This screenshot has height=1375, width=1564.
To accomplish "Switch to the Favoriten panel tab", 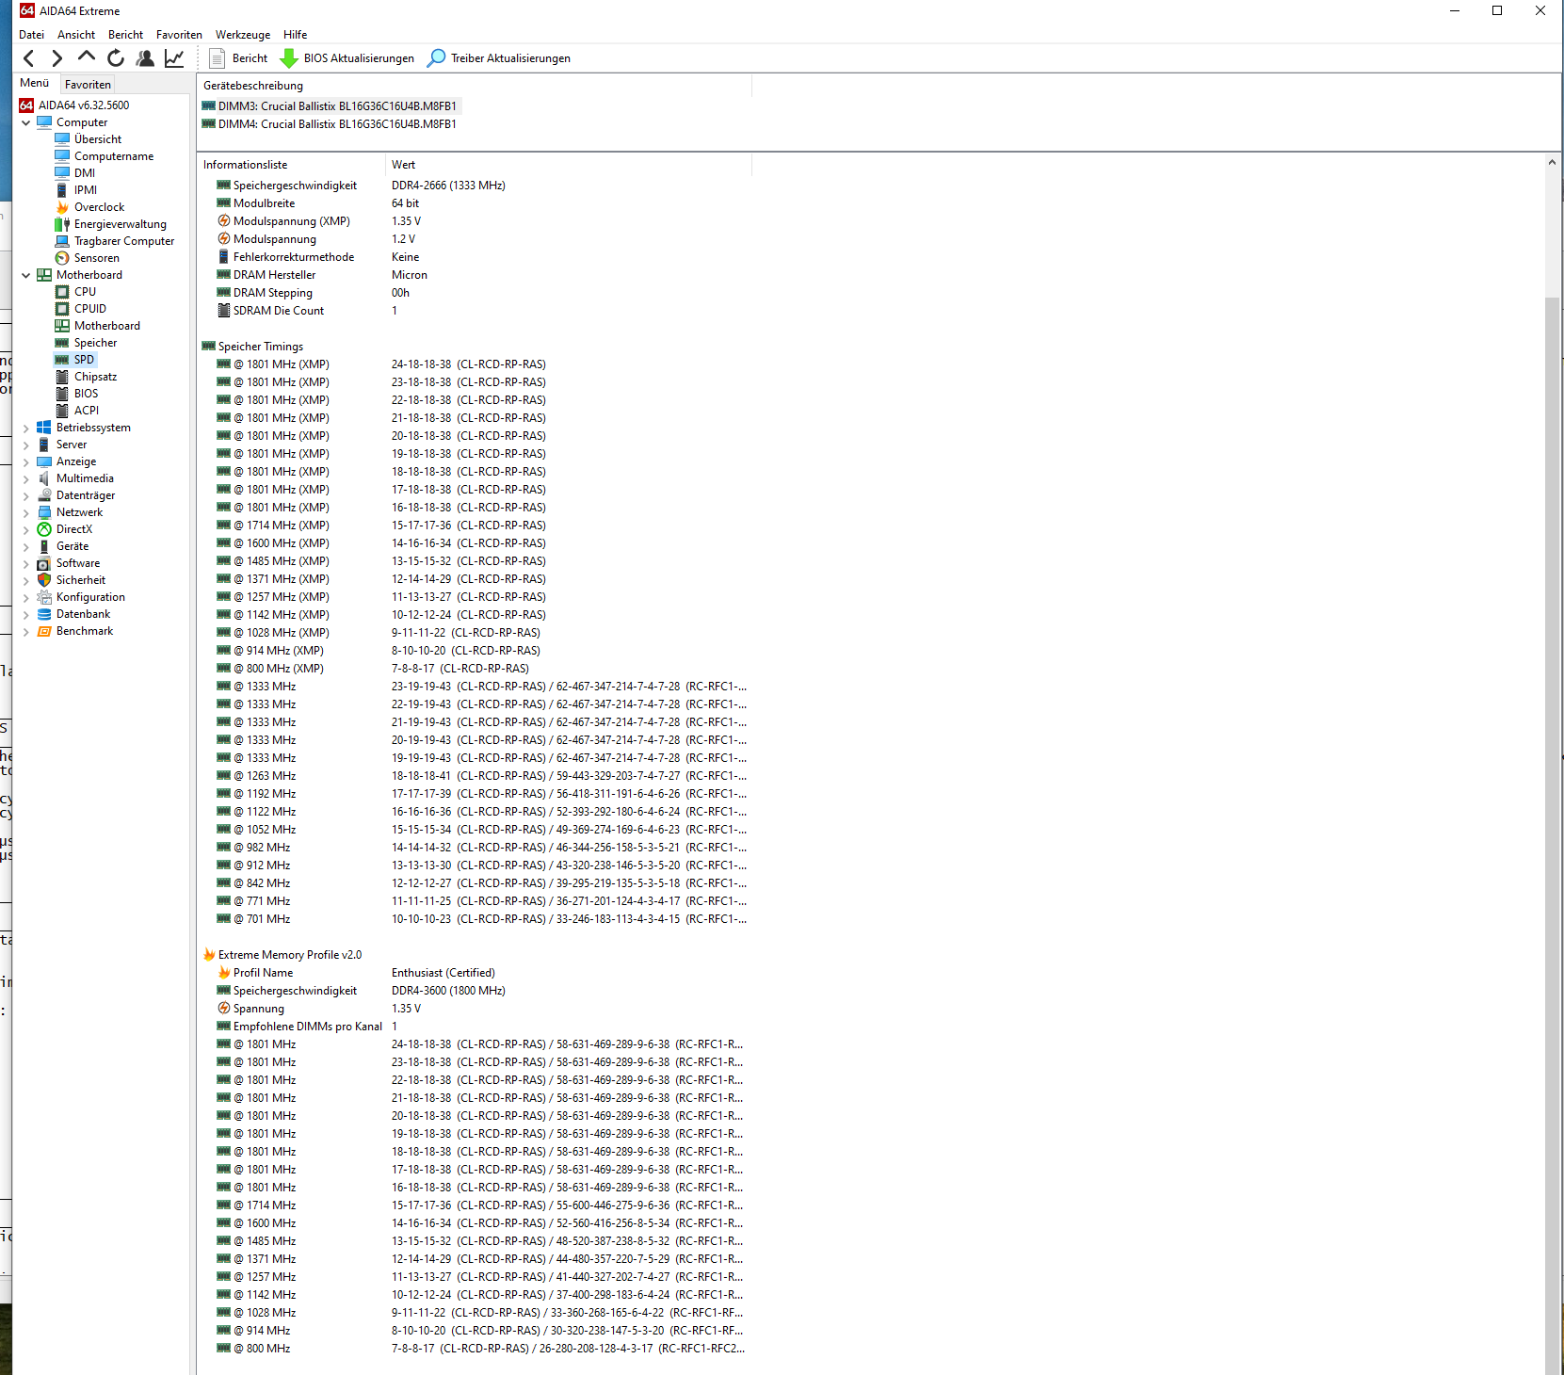I will tap(88, 85).
